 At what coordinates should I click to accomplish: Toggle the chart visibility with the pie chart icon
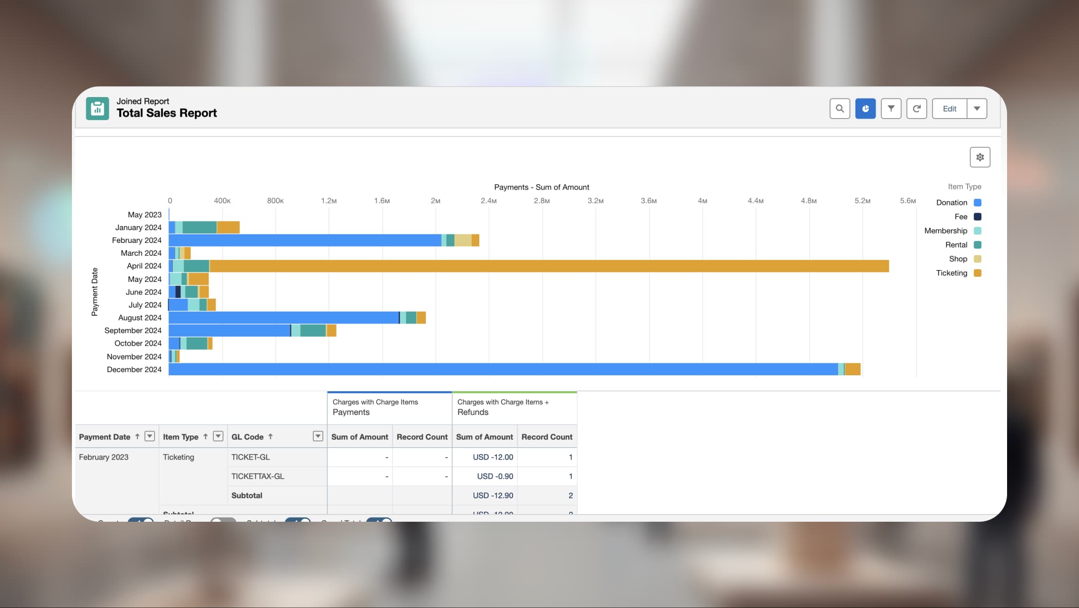[x=865, y=108]
